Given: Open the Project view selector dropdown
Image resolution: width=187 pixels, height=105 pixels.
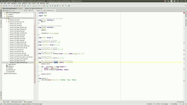Looking at the screenshot, I should (x=8, y=10).
